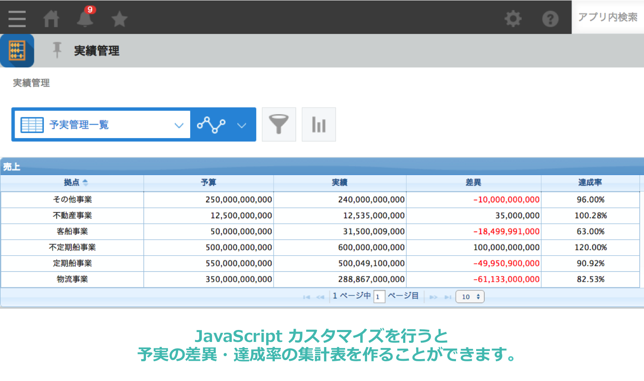Click budget value 500,000,000,000
This screenshot has width=644, height=381.
click(x=239, y=247)
